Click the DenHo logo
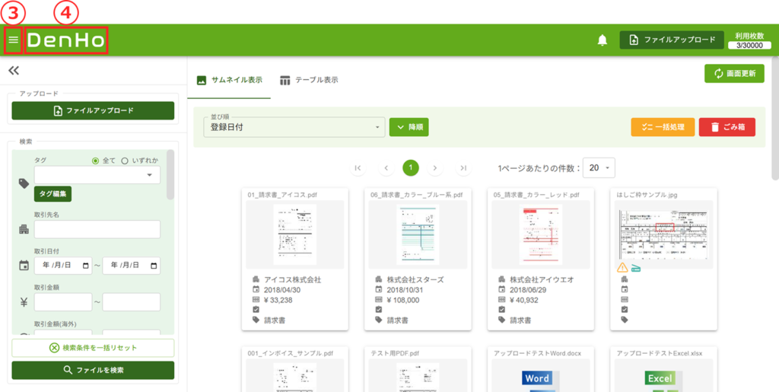Screen dimensions: 779x392 tap(66, 40)
